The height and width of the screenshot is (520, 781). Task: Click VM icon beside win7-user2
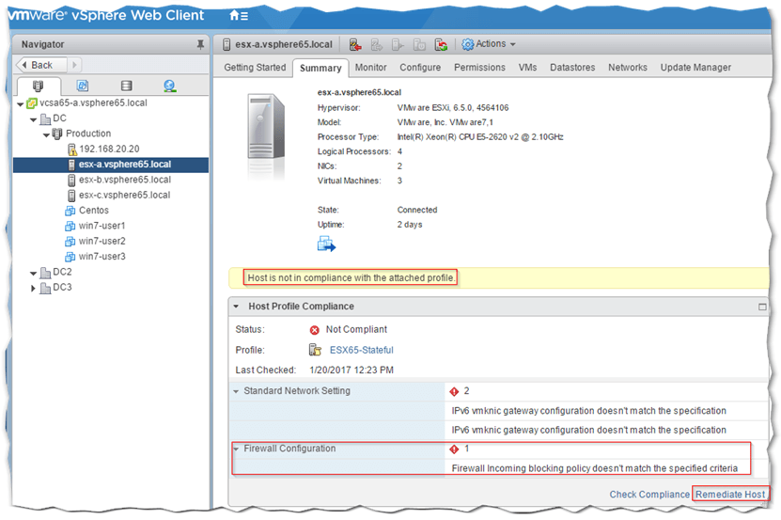(70, 242)
